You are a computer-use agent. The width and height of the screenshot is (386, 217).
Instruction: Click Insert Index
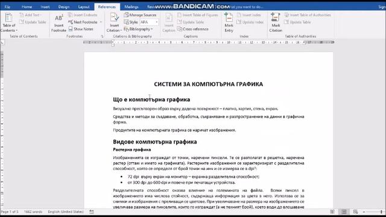pyautogui.click(x=248, y=15)
